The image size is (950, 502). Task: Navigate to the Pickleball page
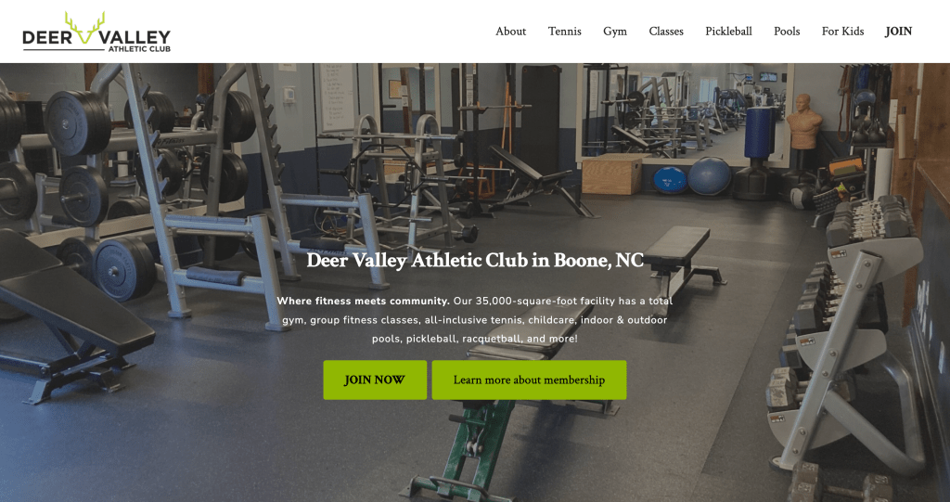(729, 32)
